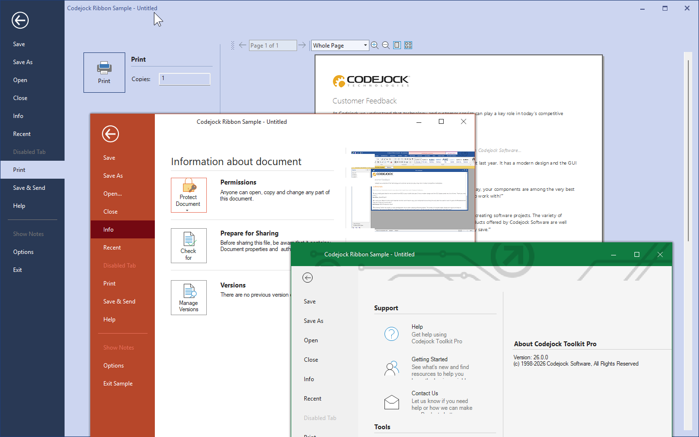
Task: Click the Copies input field
Action: [x=185, y=79]
